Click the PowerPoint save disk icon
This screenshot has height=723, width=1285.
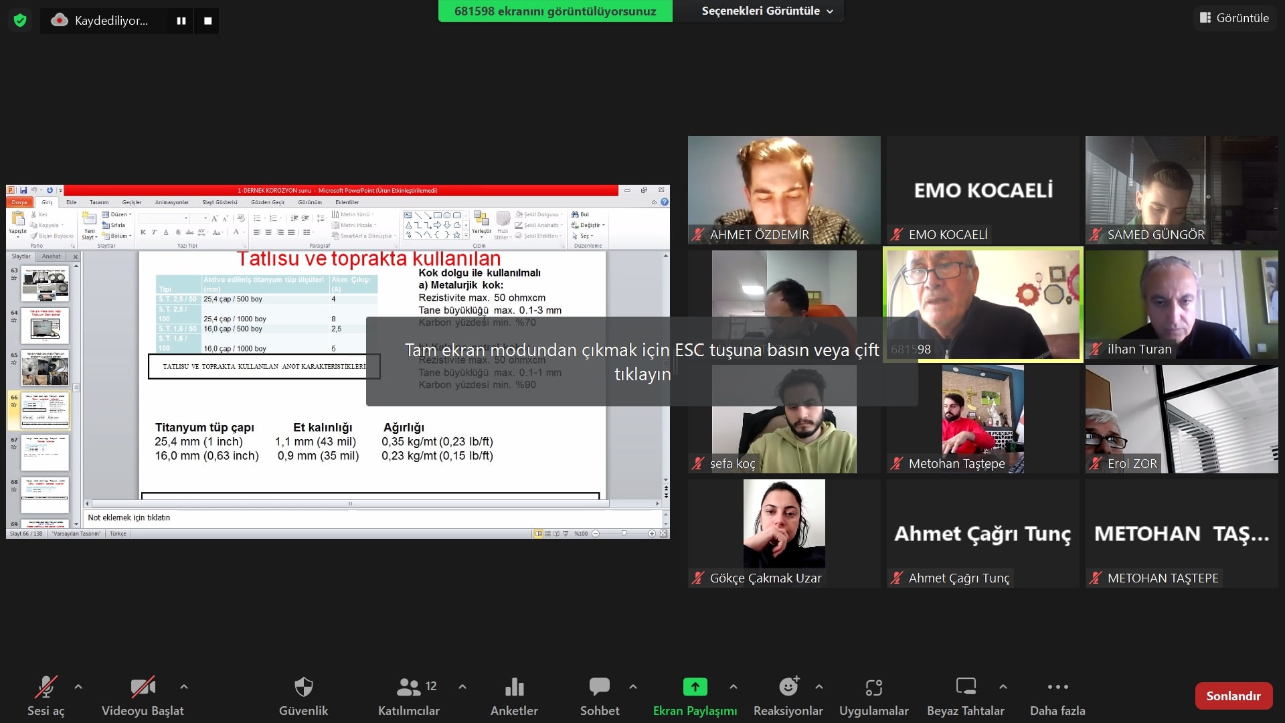point(23,190)
